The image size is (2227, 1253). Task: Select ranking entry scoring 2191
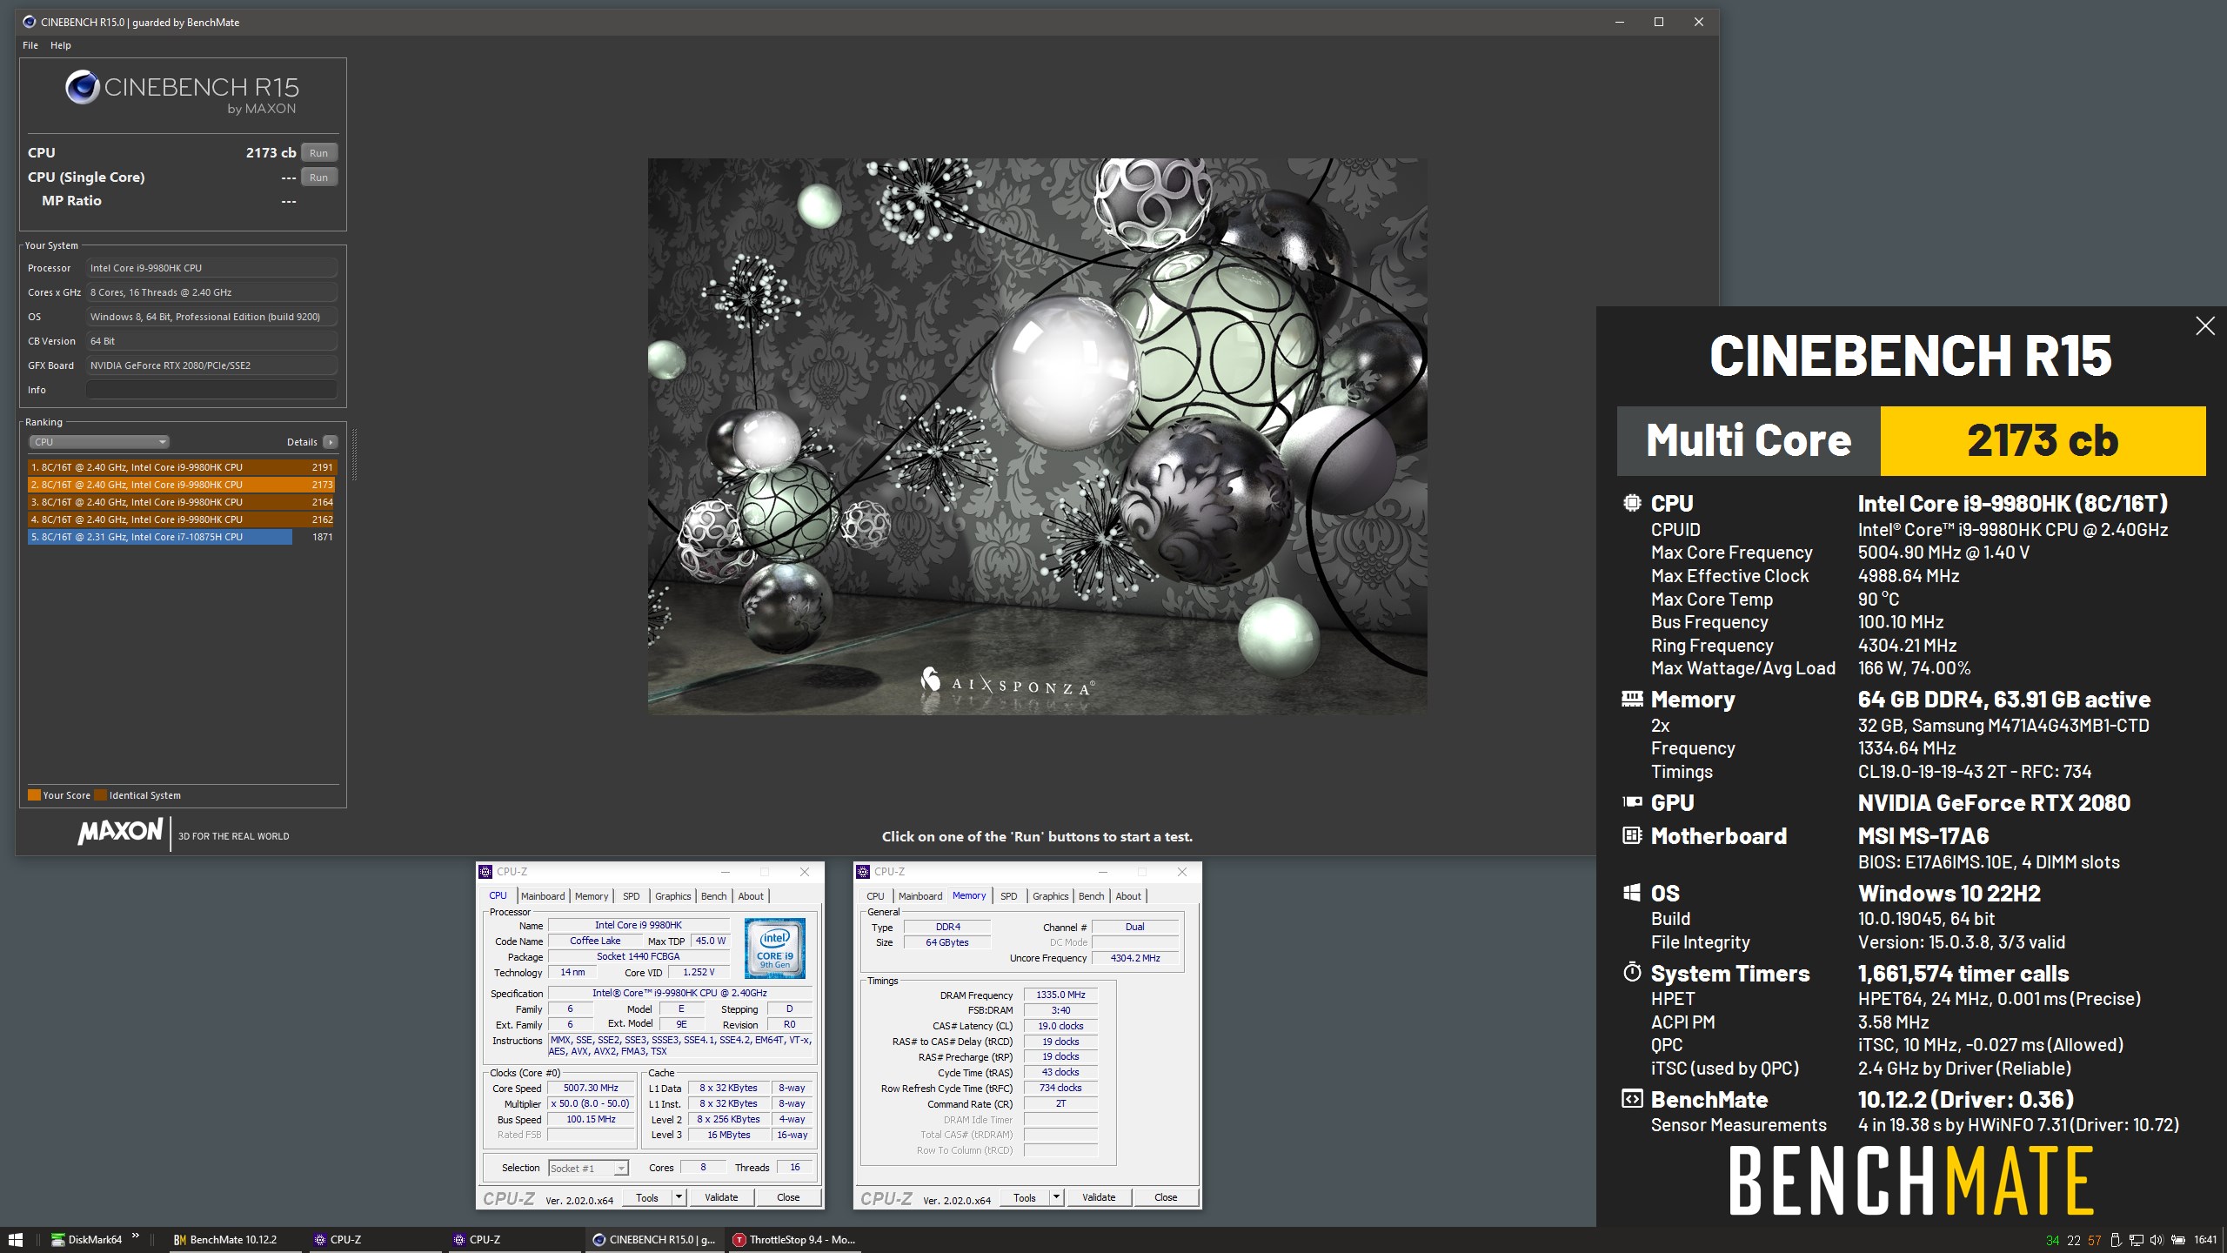pos(181,467)
